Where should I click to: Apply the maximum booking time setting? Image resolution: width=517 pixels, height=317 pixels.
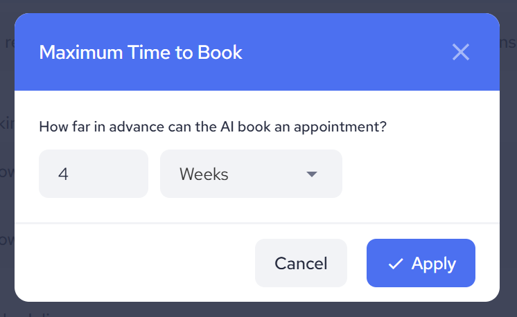pos(421,263)
